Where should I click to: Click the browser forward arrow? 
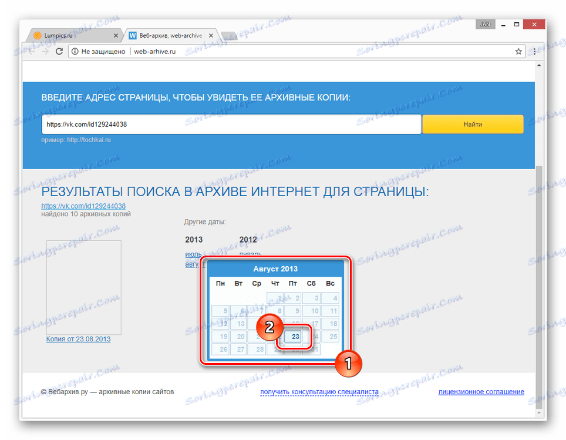pos(45,51)
